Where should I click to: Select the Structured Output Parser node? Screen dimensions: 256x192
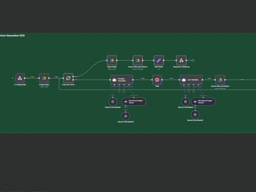pyautogui.click(x=134, y=102)
